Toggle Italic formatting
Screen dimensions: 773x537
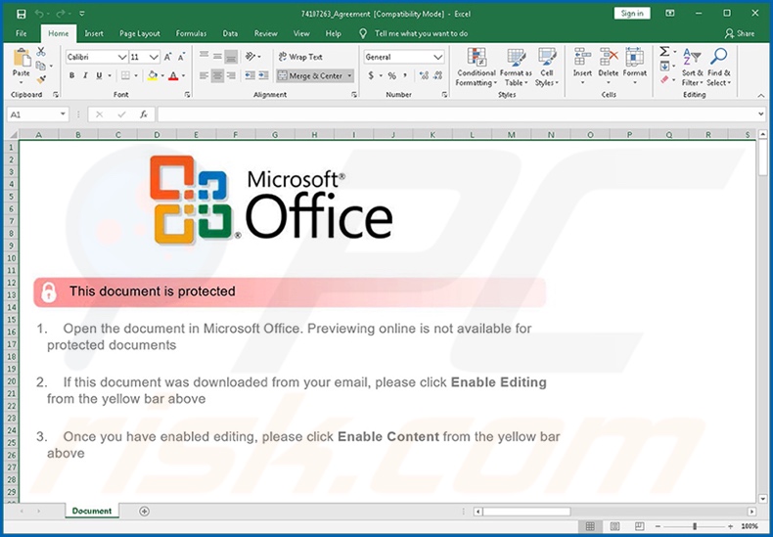(85, 75)
